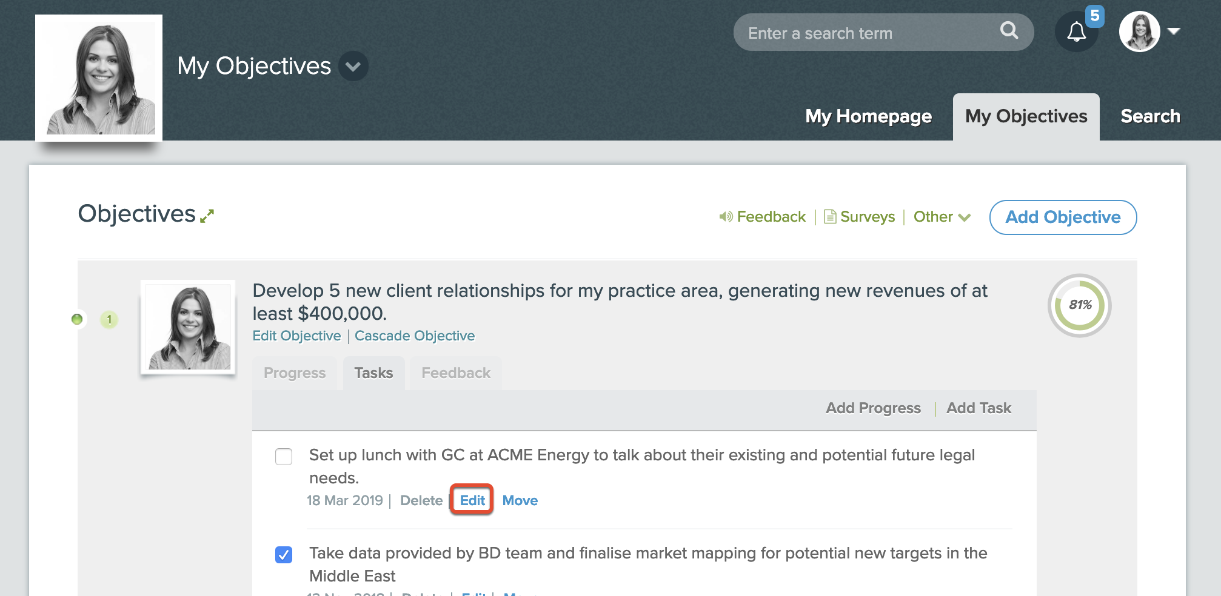Go to the My Homepage tab
Screen dimensions: 1221x596
[x=868, y=116]
